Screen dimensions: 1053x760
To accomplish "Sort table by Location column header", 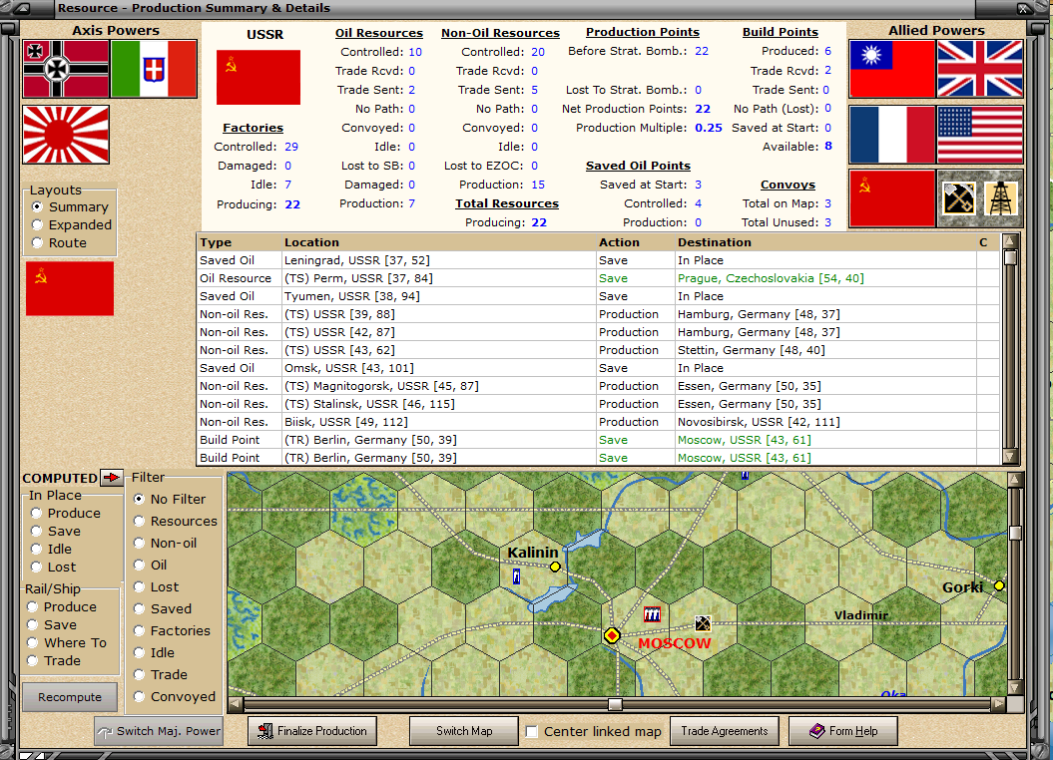I will click(438, 242).
